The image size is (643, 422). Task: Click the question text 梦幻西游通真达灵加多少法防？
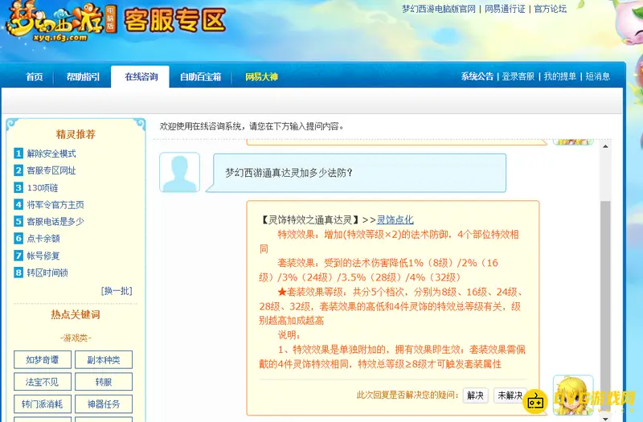[x=289, y=173]
